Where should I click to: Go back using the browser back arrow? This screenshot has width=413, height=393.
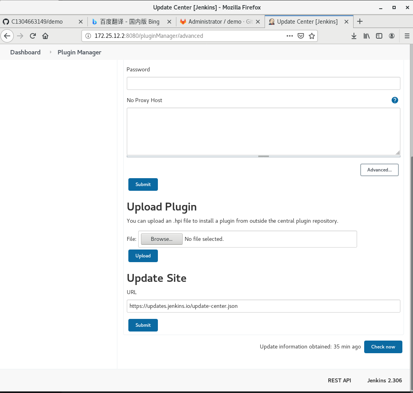pos(7,36)
